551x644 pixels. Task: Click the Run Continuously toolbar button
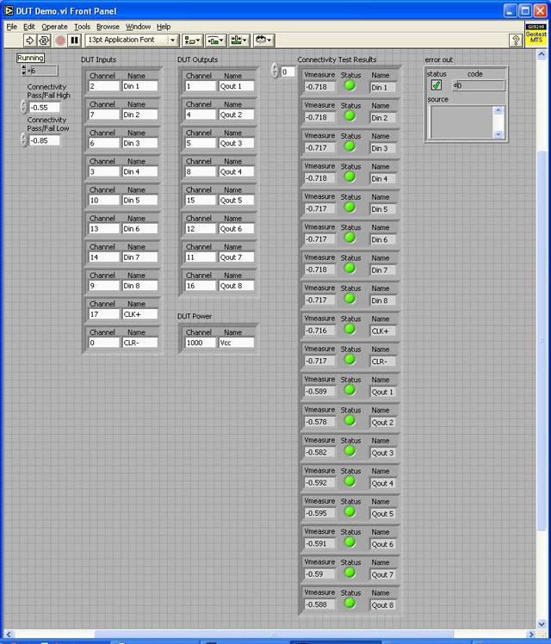tap(44, 40)
